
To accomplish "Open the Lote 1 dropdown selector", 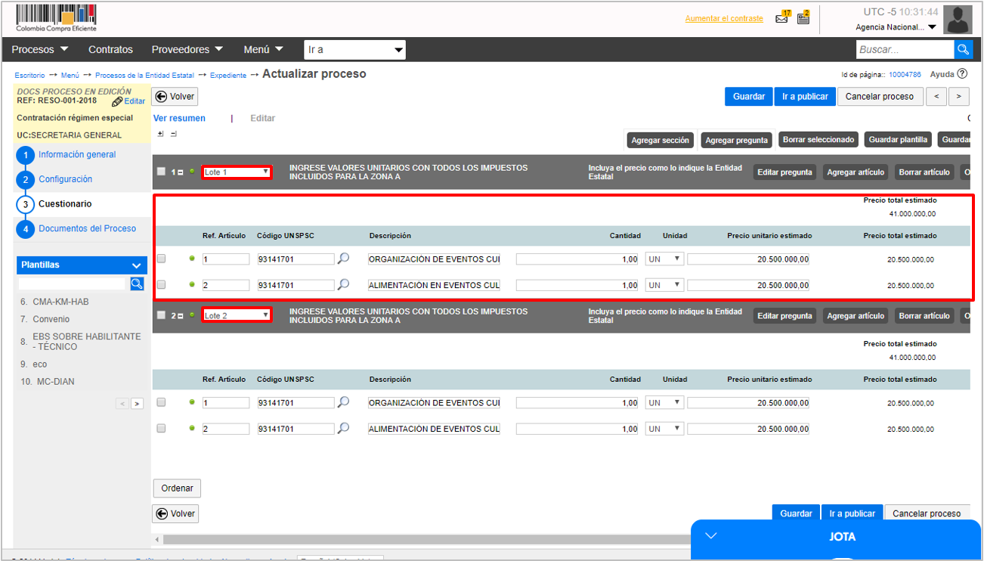I will coord(237,172).
